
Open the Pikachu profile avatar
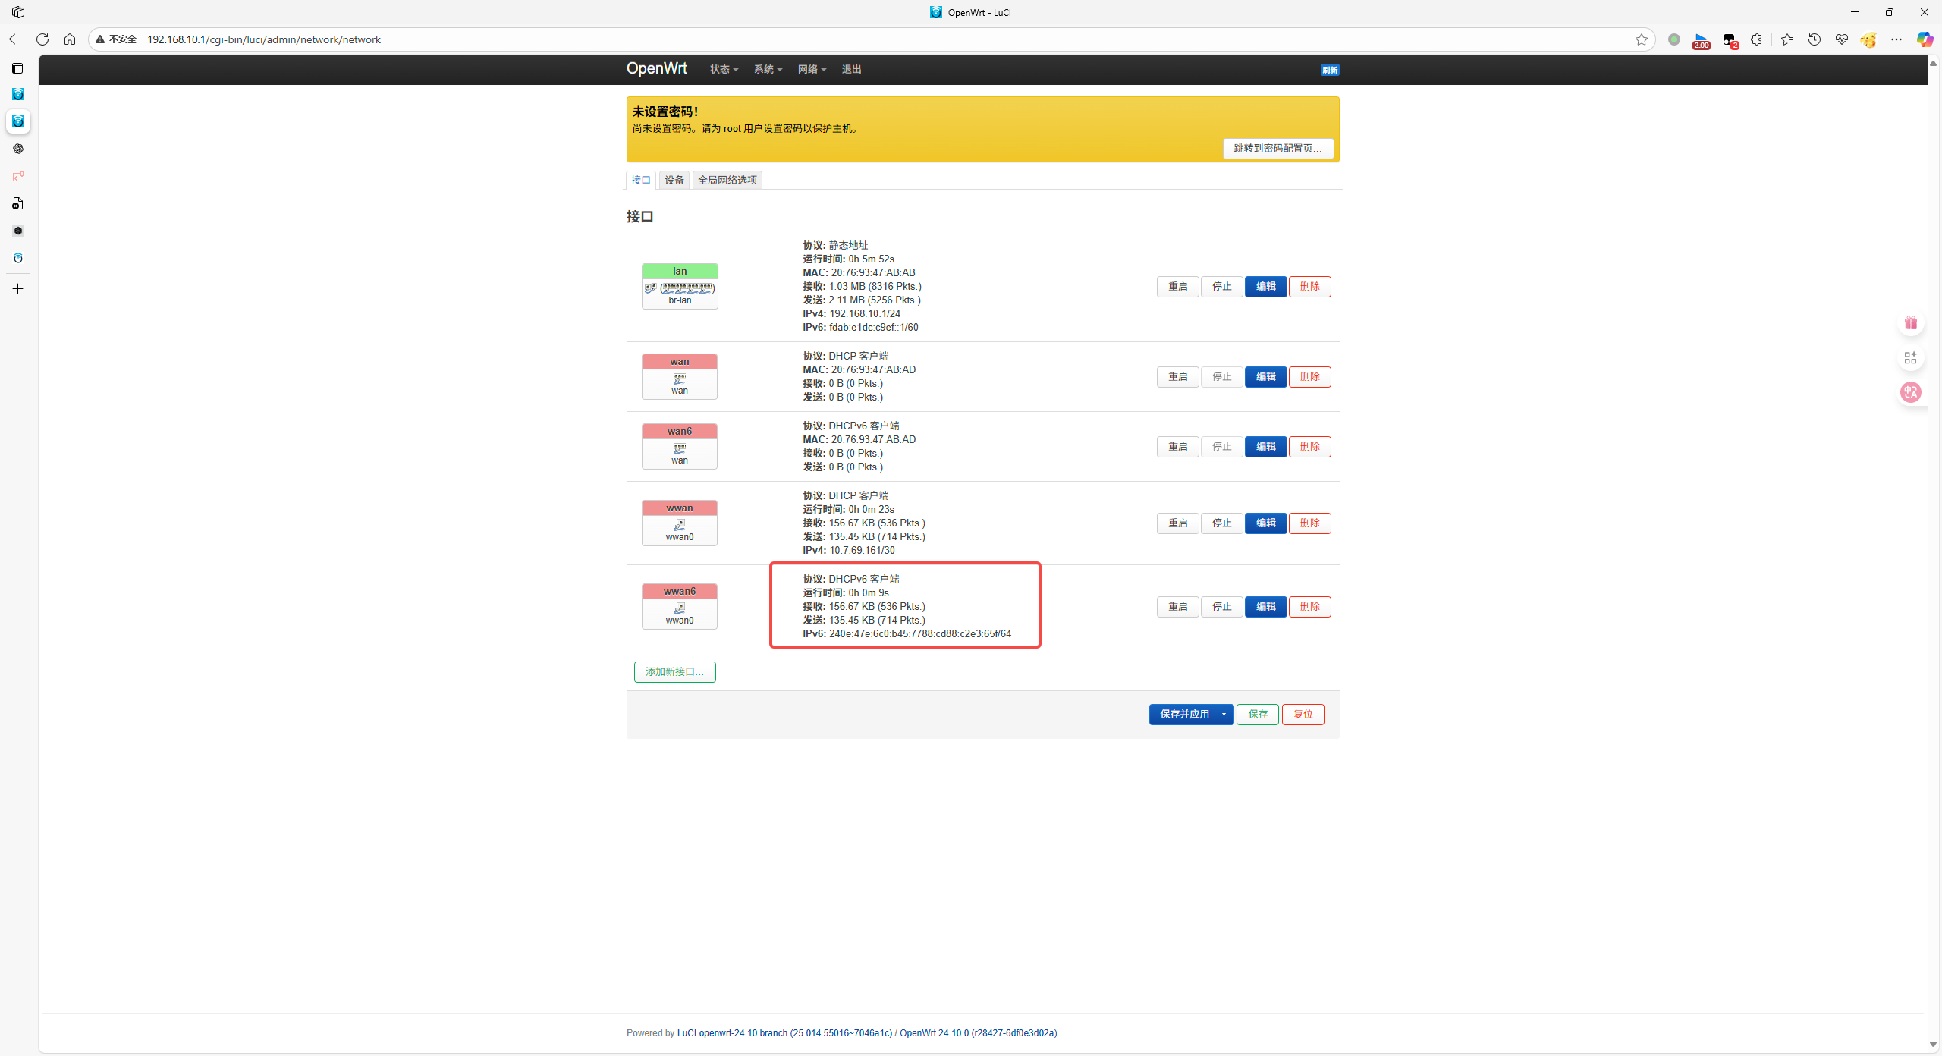coord(1868,39)
